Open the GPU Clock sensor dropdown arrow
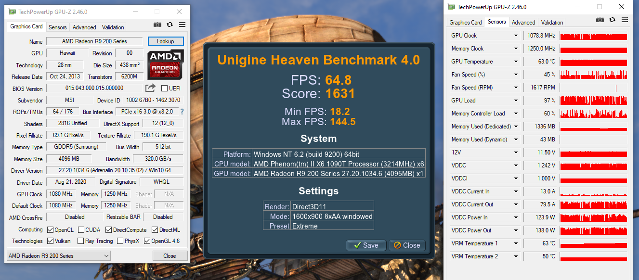The height and width of the screenshot is (280, 639). (x=516, y=36)
